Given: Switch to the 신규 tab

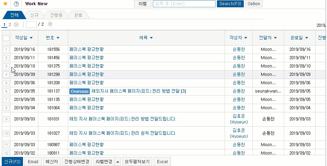Looking at the screenshot, I should coord(34,15).
